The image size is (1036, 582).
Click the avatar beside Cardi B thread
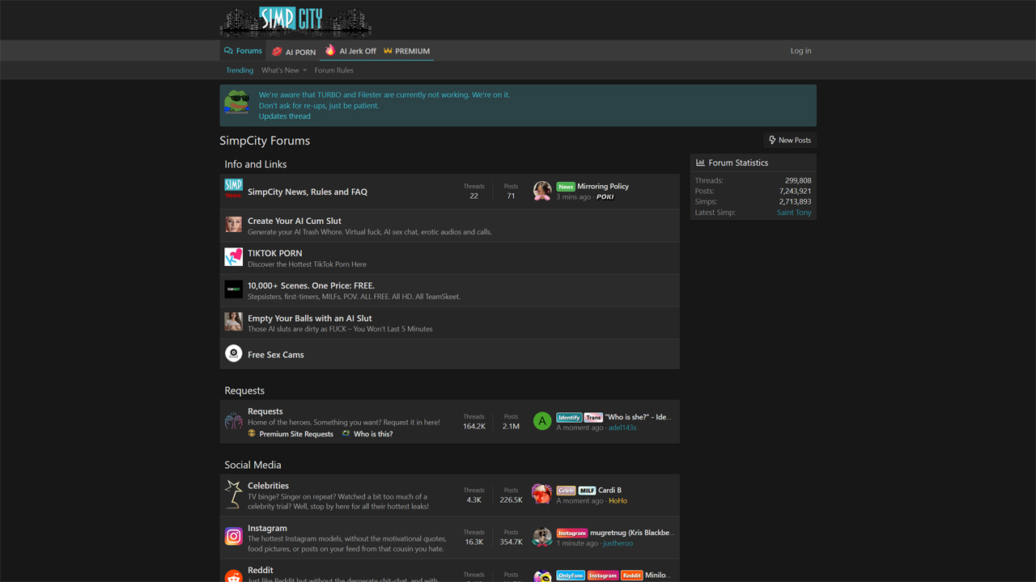[x=542, y=494]
